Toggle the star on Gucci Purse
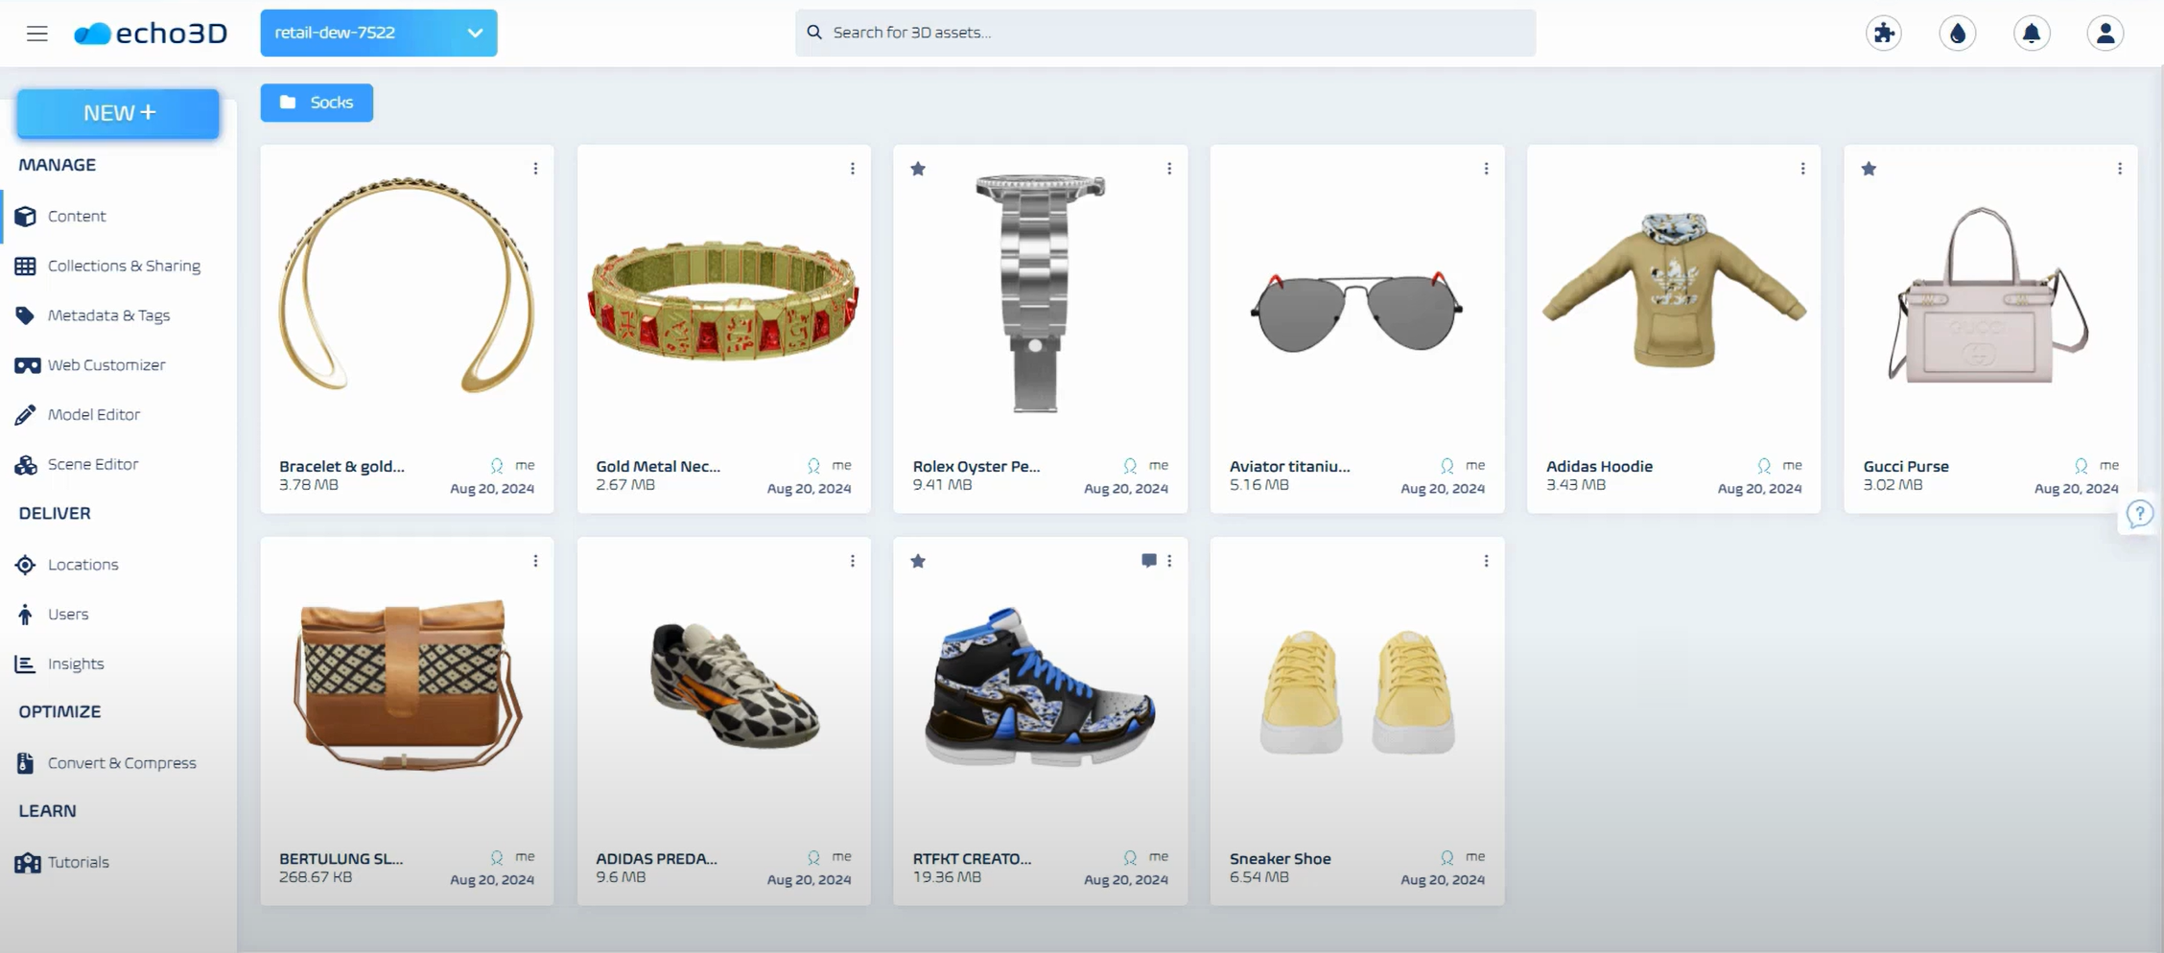 [x=1869, y=170]
